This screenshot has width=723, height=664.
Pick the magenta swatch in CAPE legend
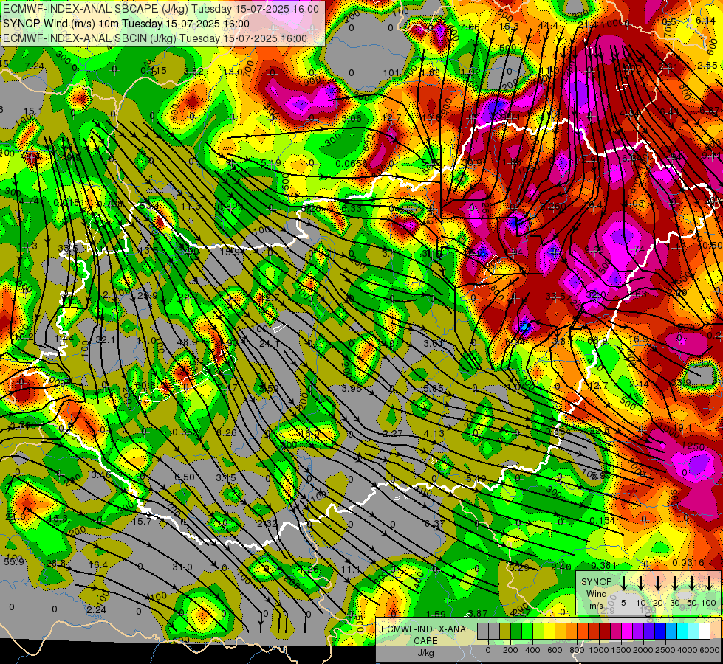point(627,632)
